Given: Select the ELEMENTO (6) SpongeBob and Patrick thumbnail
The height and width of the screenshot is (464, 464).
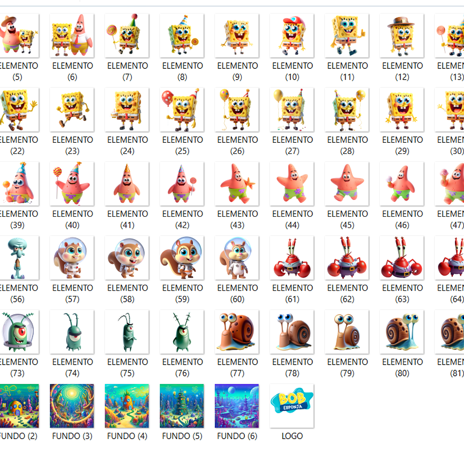Looking at the screenshot, I should [x=72, y=35].
